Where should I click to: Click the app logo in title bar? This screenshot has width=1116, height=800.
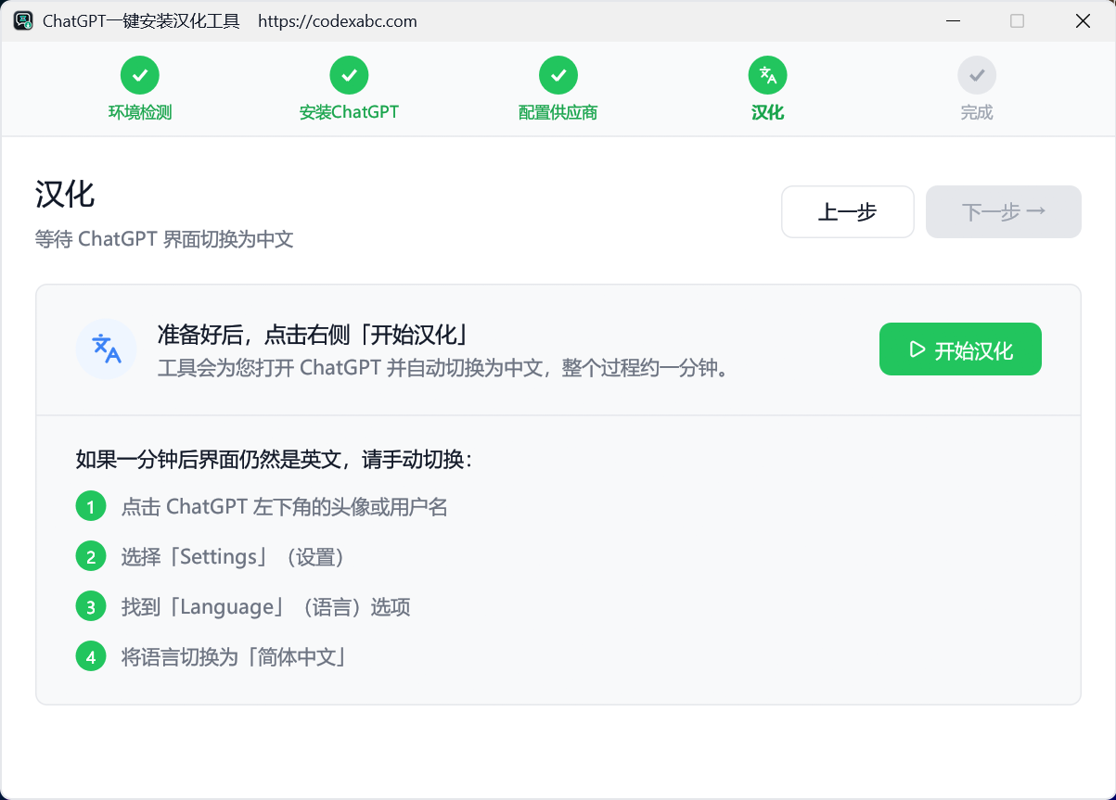pyautogui.click(x=23, y=20)
